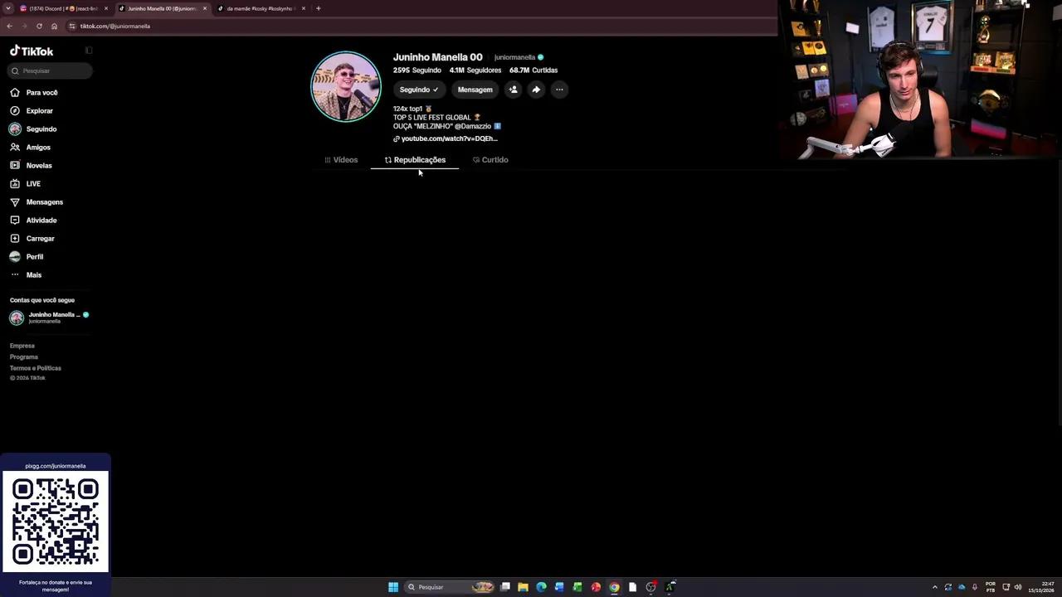The height and width of the screenshot is (597, 1062).
Task: Expand Termos e Políticas footer section
Action: 36,368
